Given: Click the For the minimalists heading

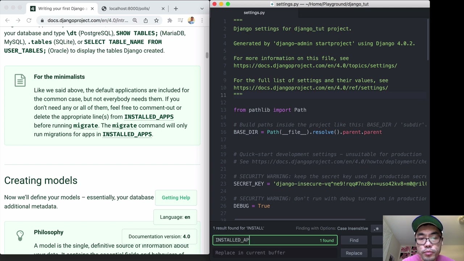Looking at the screenshot, I should click(x=59, y=77).
